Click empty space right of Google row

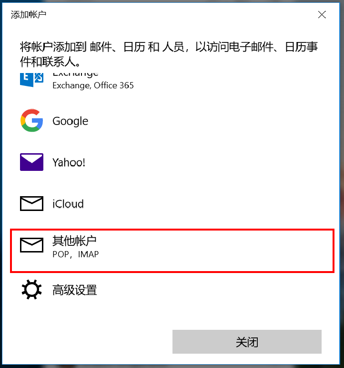(x=211, y=121)
